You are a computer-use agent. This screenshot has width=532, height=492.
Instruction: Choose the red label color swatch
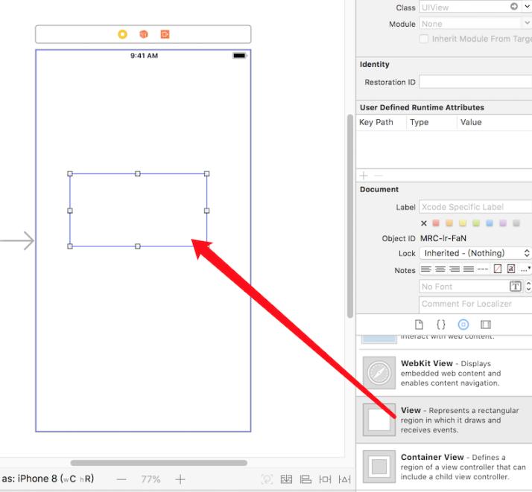pyautogui.click(x=437, y=223)
